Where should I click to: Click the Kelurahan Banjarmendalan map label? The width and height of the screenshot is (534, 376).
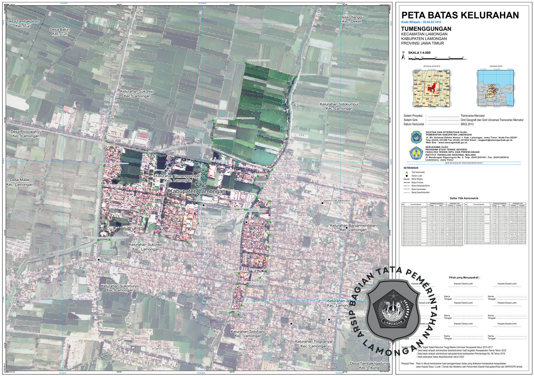[x=353, y=227]
